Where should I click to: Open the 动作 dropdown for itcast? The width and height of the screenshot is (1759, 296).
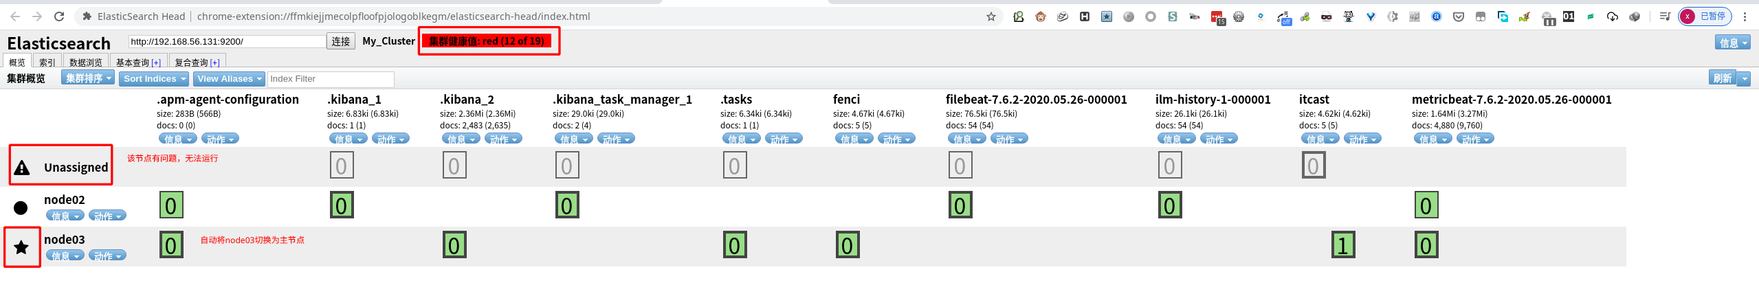(1362, 139)
